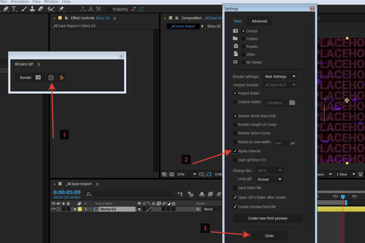Click the motion blur icon in the timeline columns
The image size is (365, 243).
pyautogui.click(x=163, y=203)
